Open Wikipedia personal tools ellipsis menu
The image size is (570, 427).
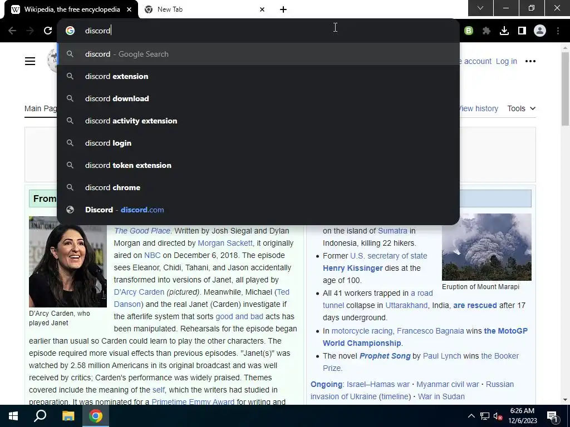click(530, 61)
